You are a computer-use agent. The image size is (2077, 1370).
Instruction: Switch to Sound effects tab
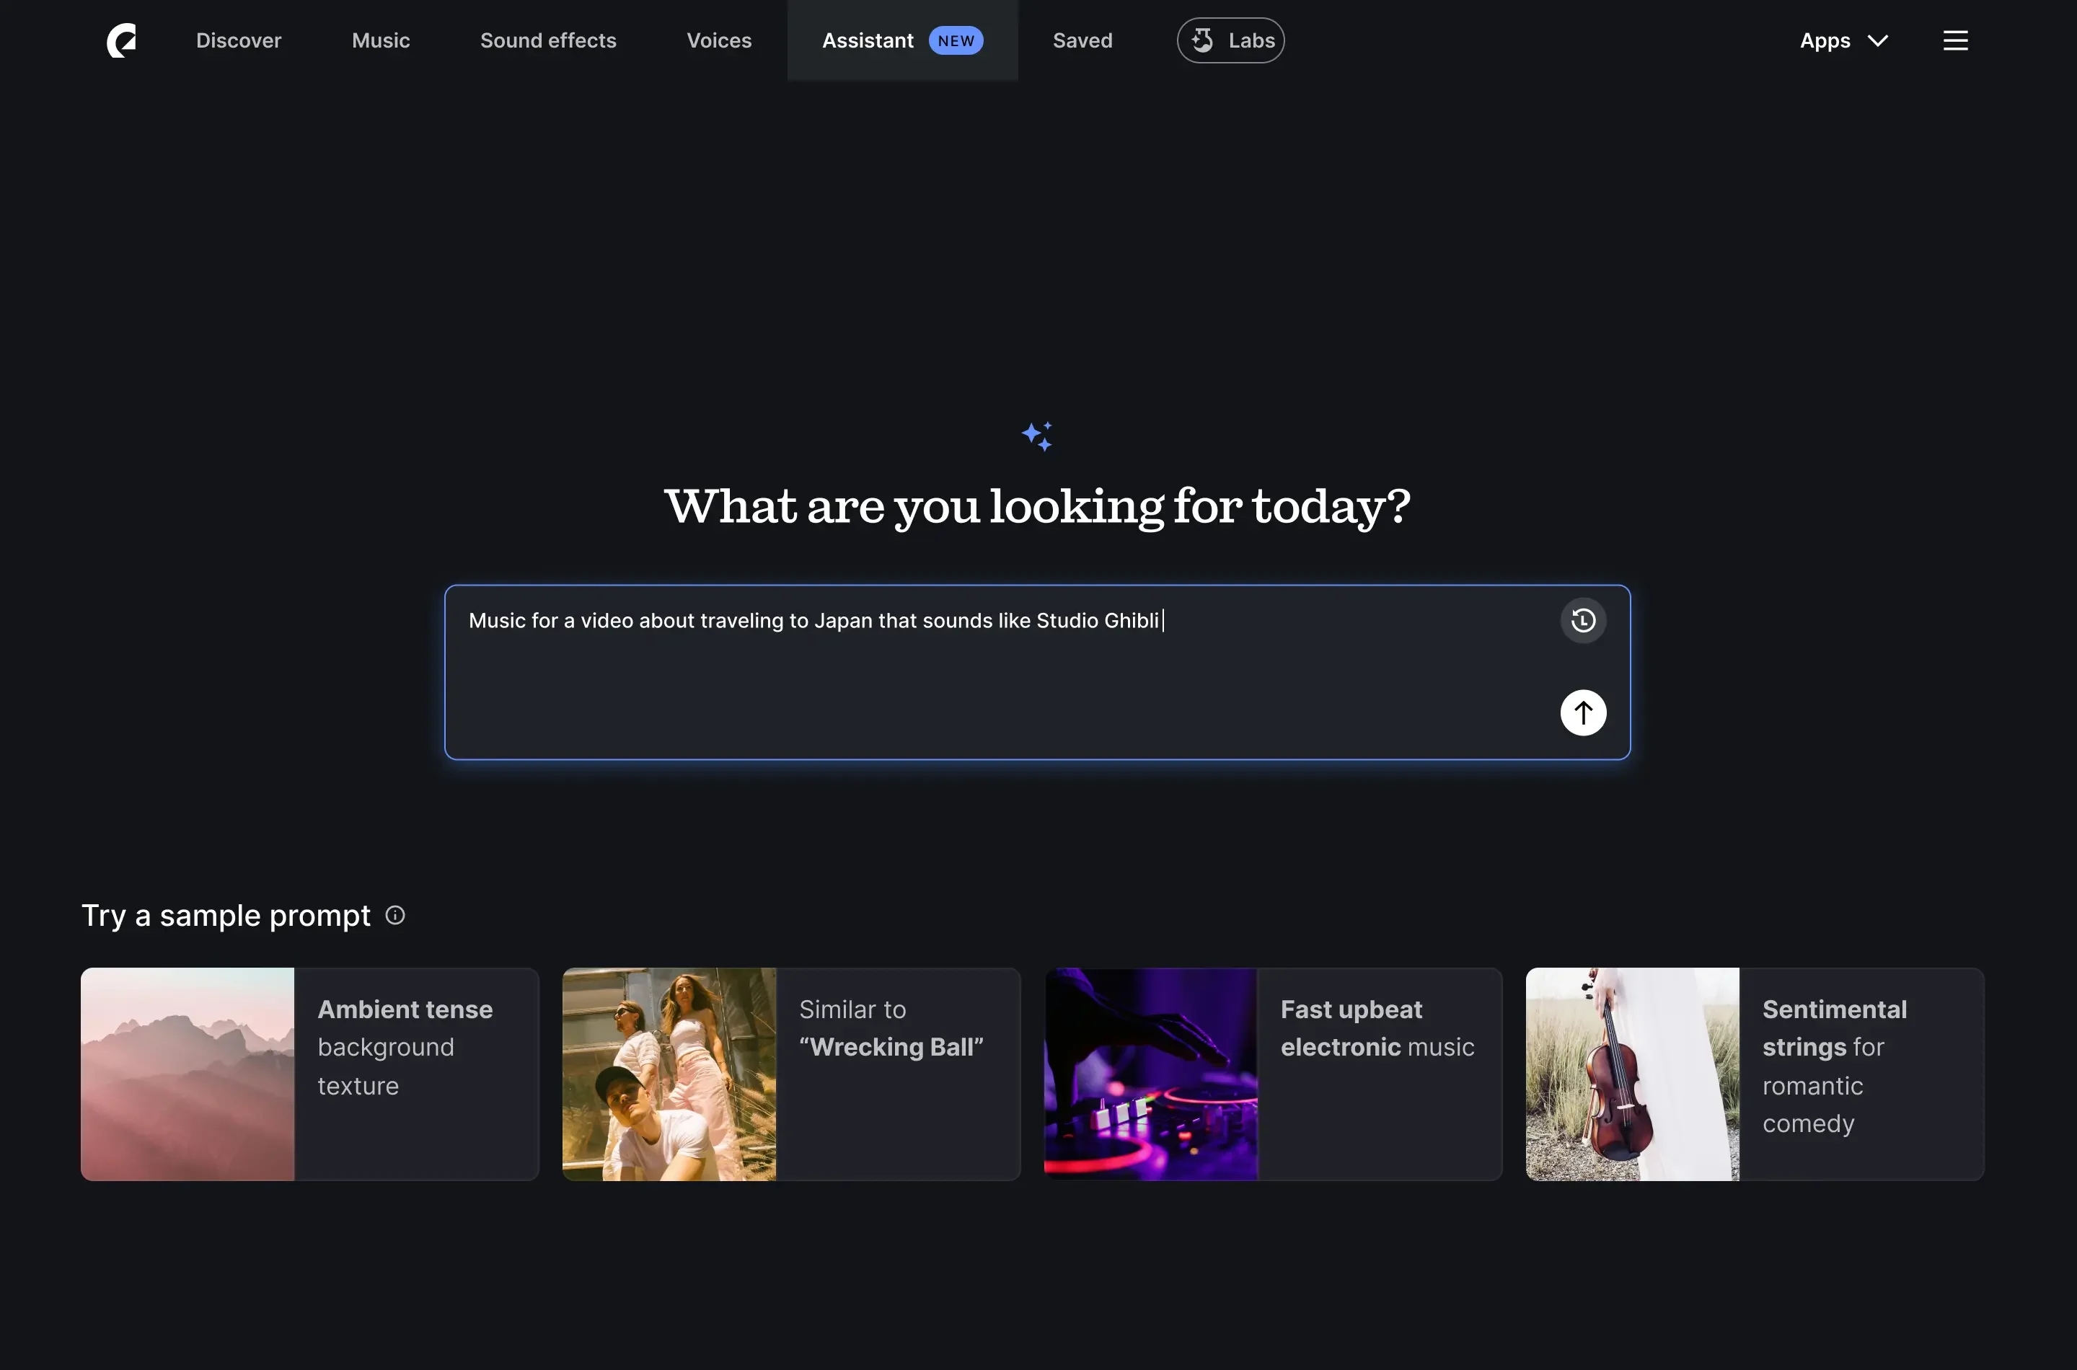548,41
